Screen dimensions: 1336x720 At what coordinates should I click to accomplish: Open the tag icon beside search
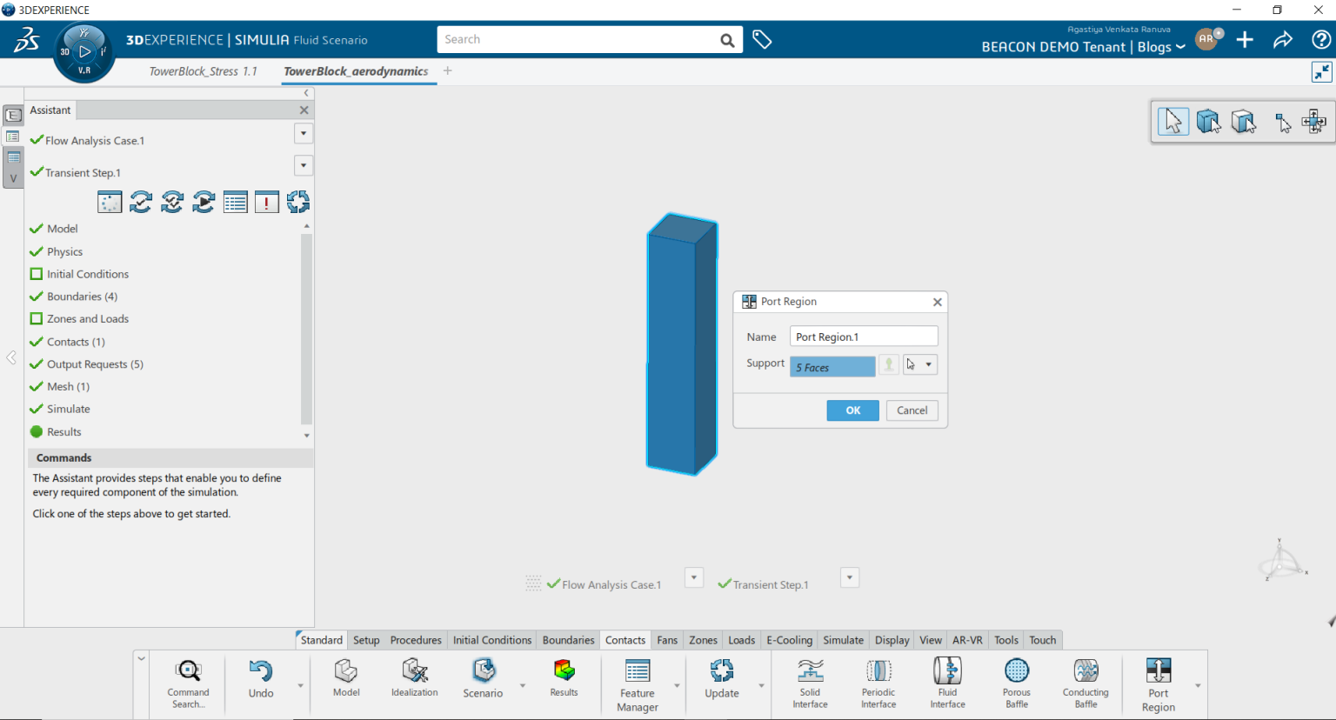click(762, 39)
